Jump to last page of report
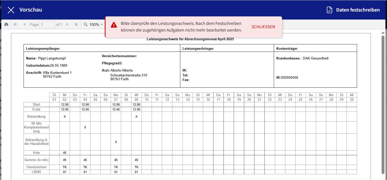 [76, 24]
